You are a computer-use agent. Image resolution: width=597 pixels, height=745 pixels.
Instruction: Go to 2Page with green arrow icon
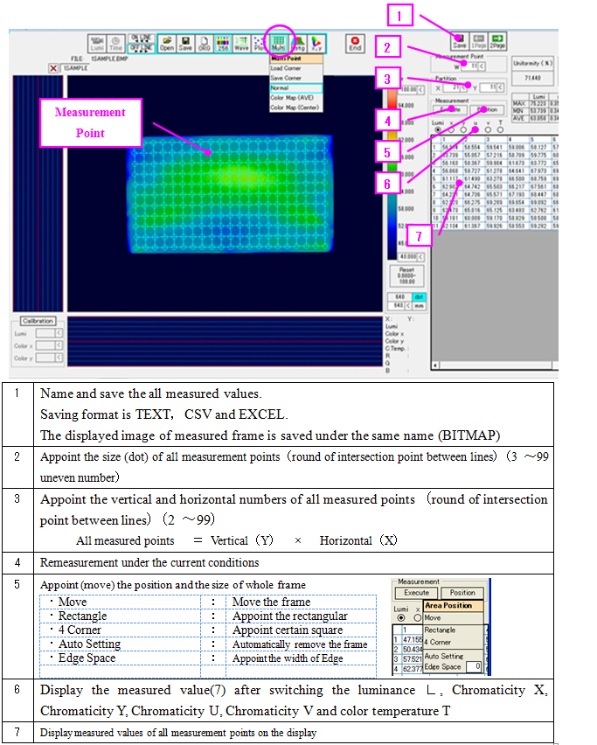pyautogui.click(x=497, y=41)
